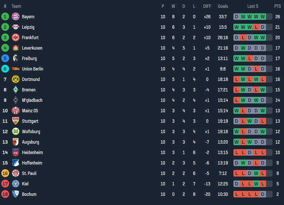Click the Bayern club crest icon
Viewport: 284px width, 205px height.
point(15,16)
